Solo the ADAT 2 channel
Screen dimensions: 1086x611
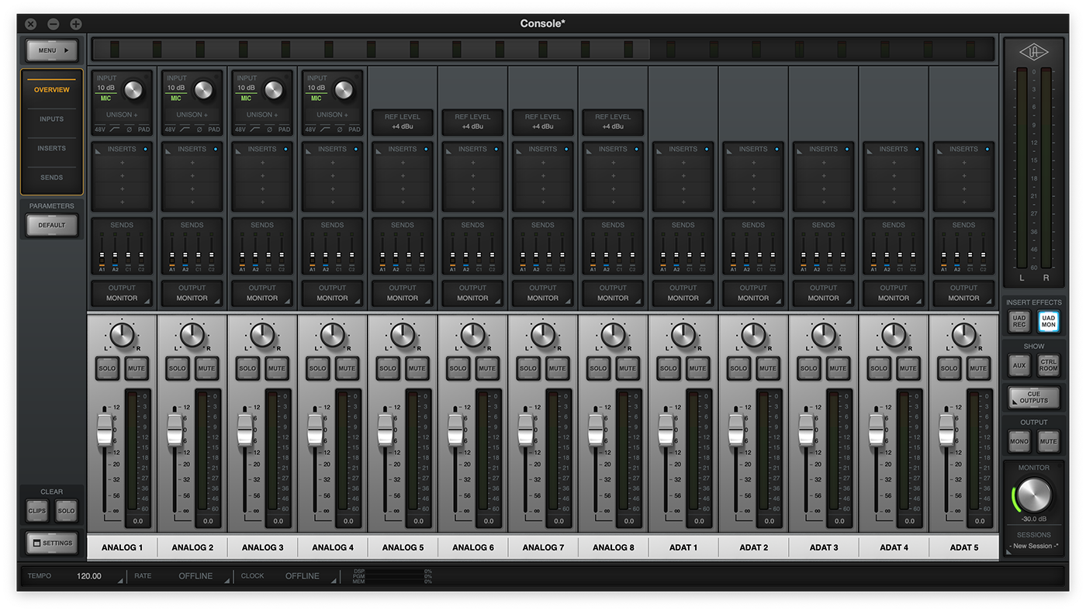pyautogui.click(x=739, y=368)
